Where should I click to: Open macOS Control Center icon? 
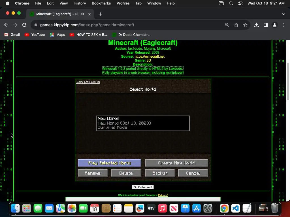240,3
